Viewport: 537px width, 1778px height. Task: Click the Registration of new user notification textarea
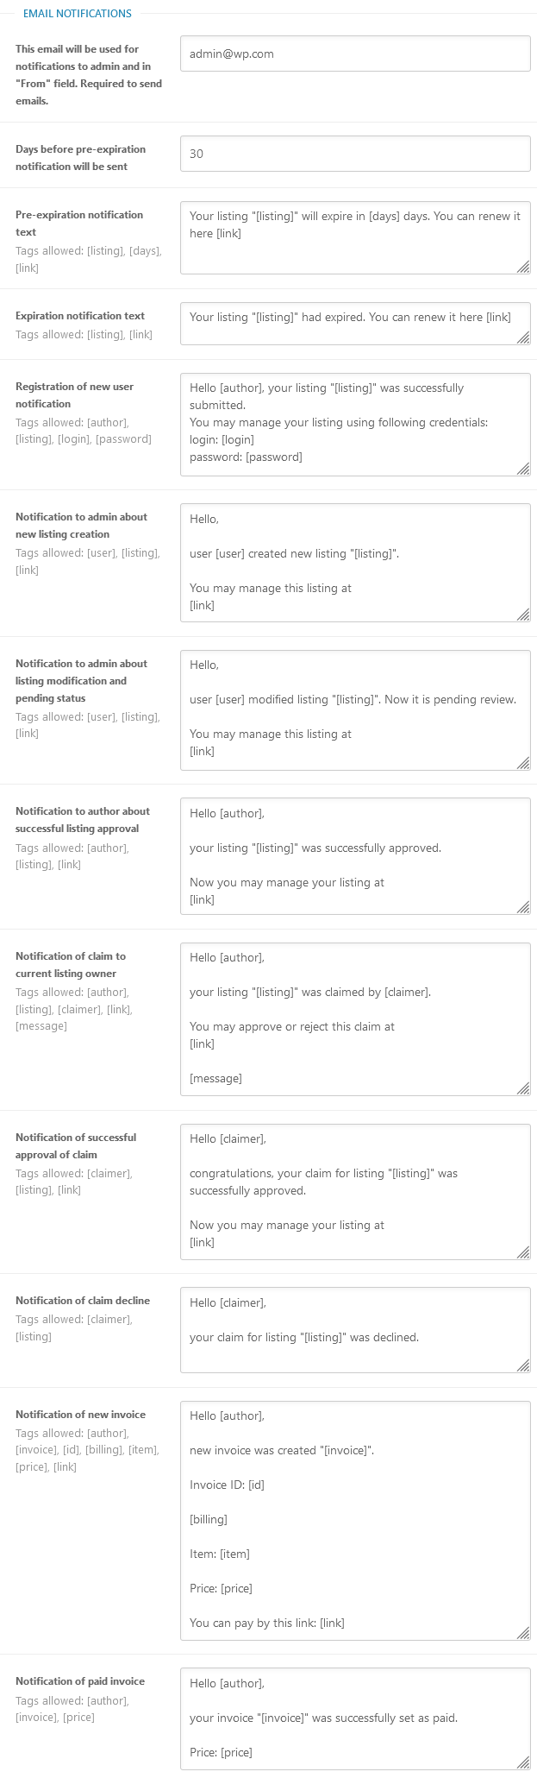355,425
